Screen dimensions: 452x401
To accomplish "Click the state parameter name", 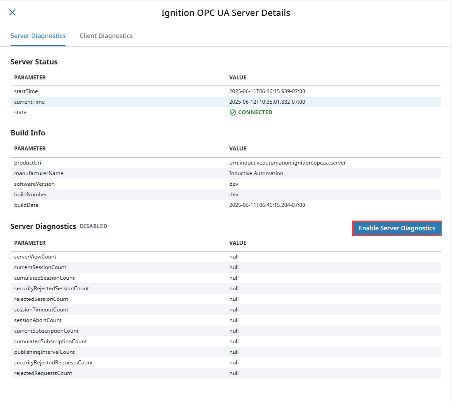I will pos(20,112).
